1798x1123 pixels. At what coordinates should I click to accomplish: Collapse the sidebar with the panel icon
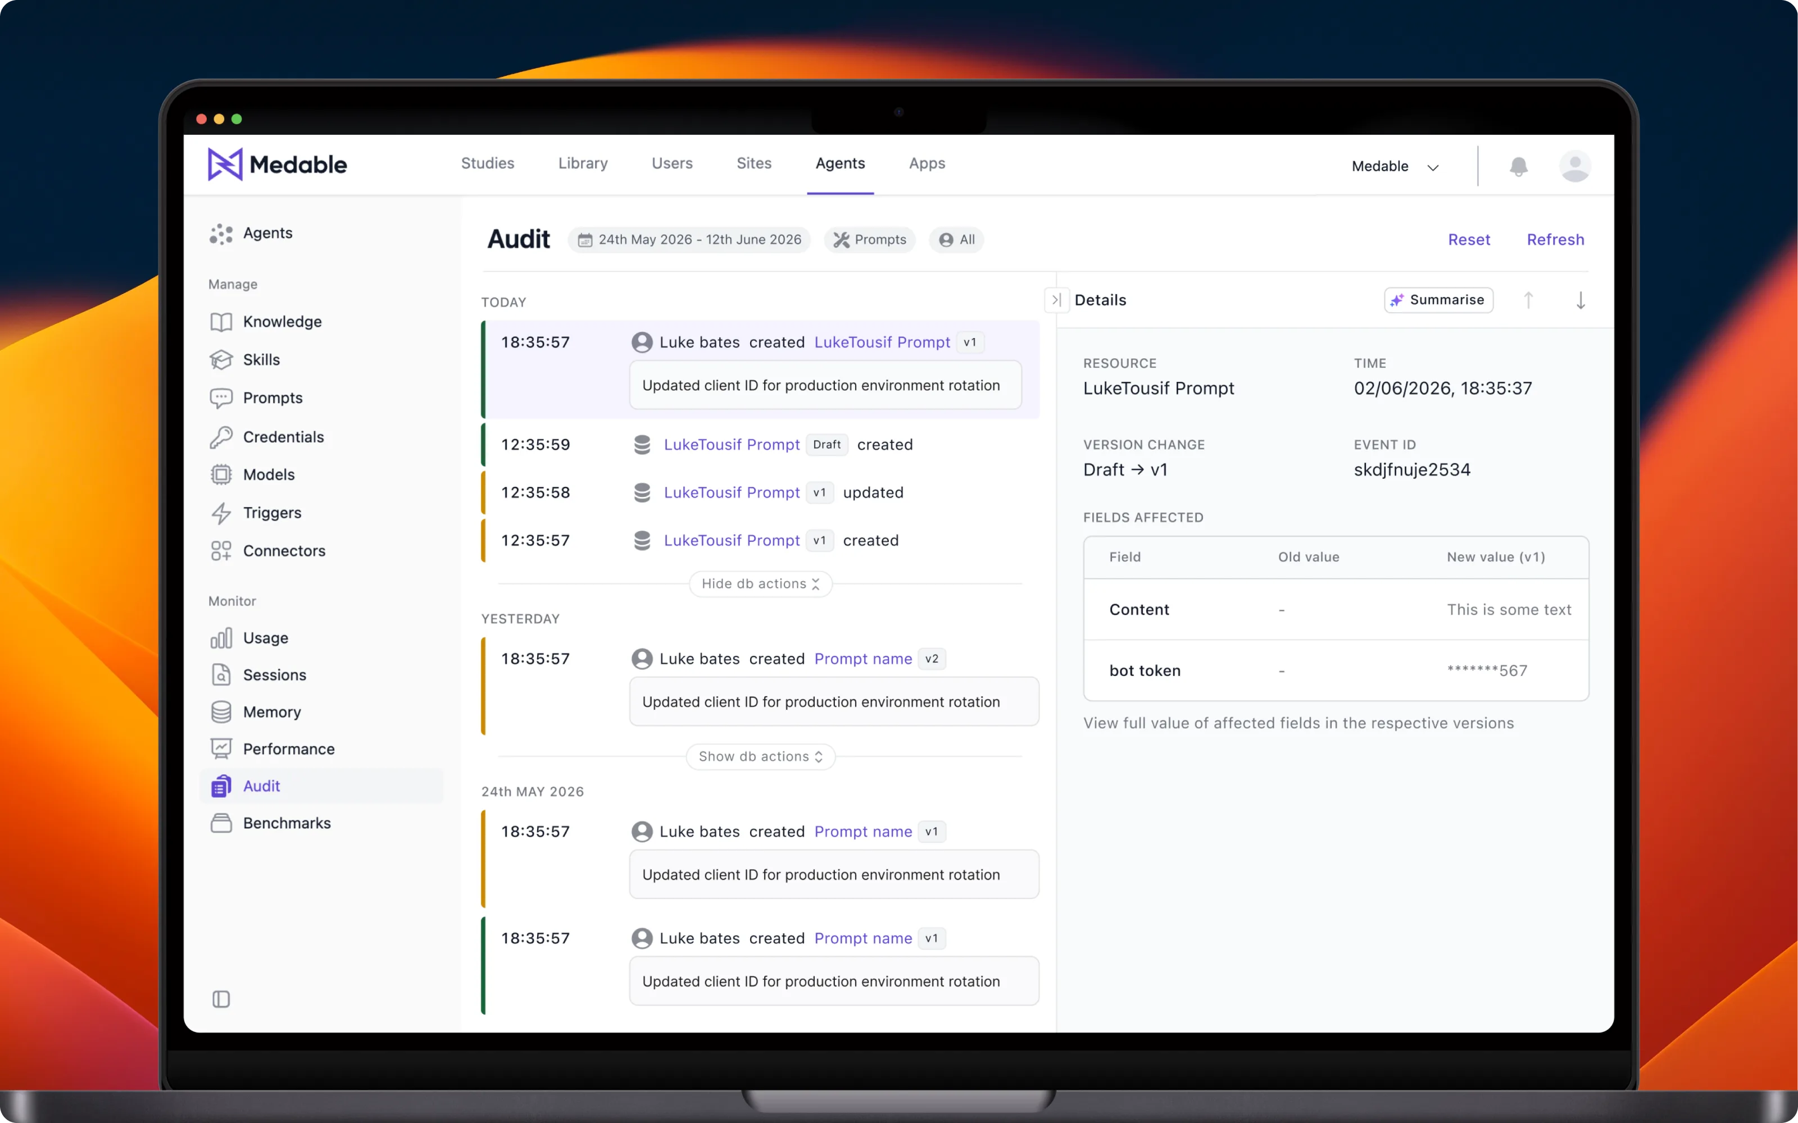(x=221, y=999)
